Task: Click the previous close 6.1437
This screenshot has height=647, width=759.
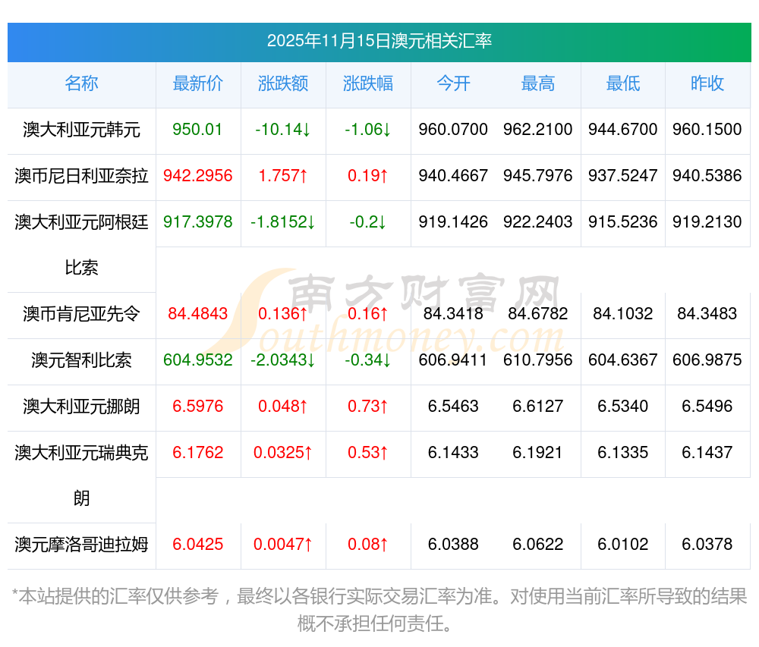Action: [707, 453]
